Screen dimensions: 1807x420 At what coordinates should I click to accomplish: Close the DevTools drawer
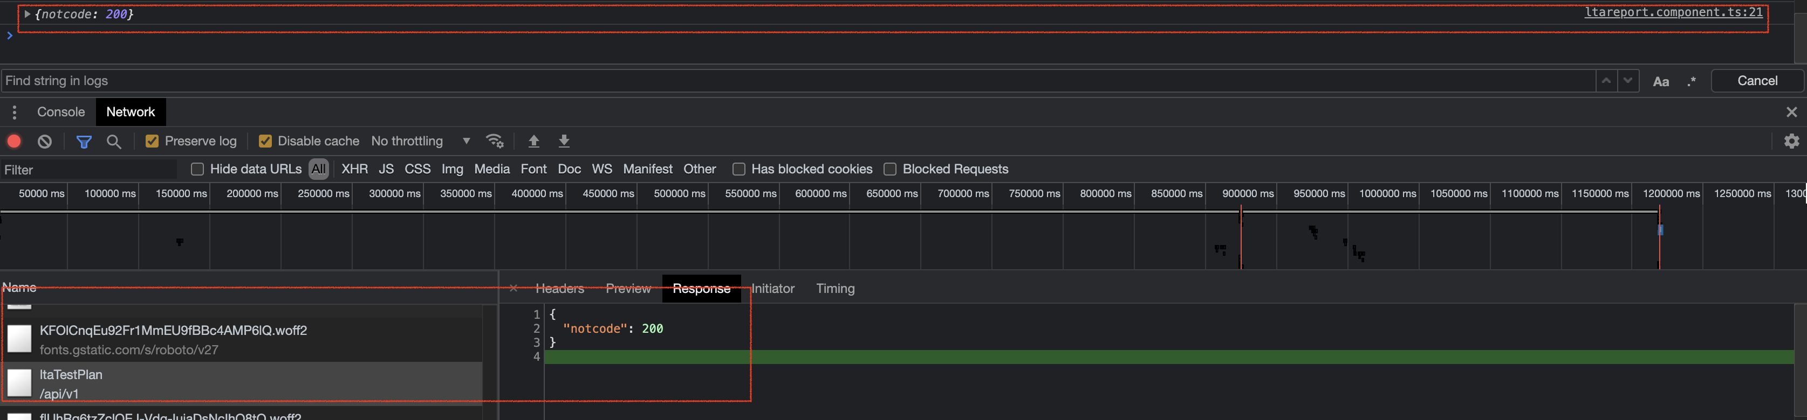tap(1791, 112)
